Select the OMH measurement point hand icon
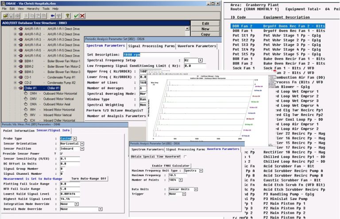340x219 pixels. click(25, 94)
